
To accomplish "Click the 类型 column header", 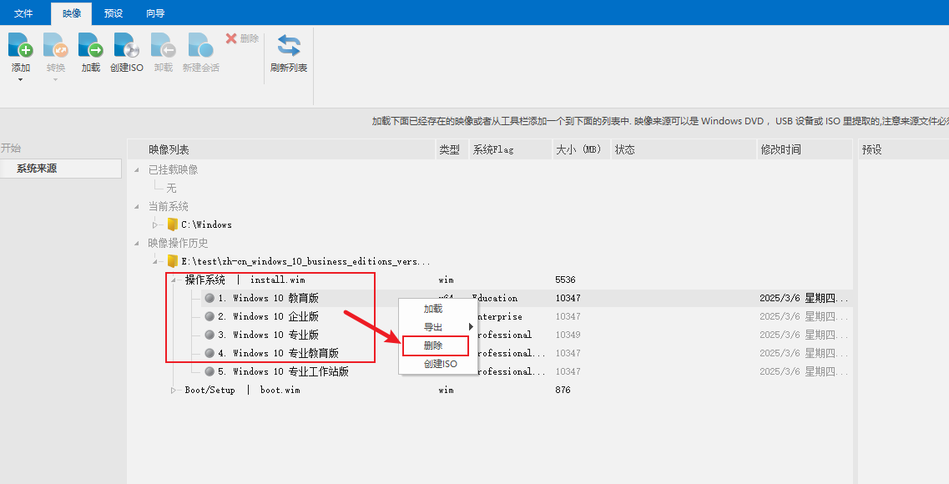I will 452,149.
